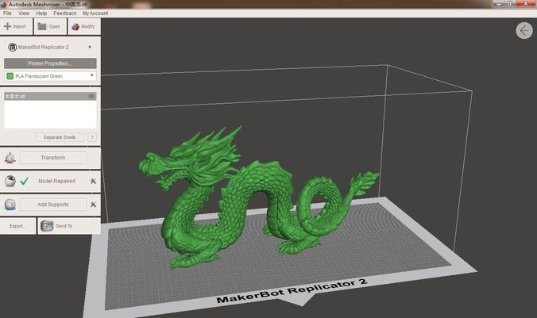Image resolution: width=537 pixels, height=318 pixels.
Task: Click the Add Supports button
Action: [x=53, y=205]
